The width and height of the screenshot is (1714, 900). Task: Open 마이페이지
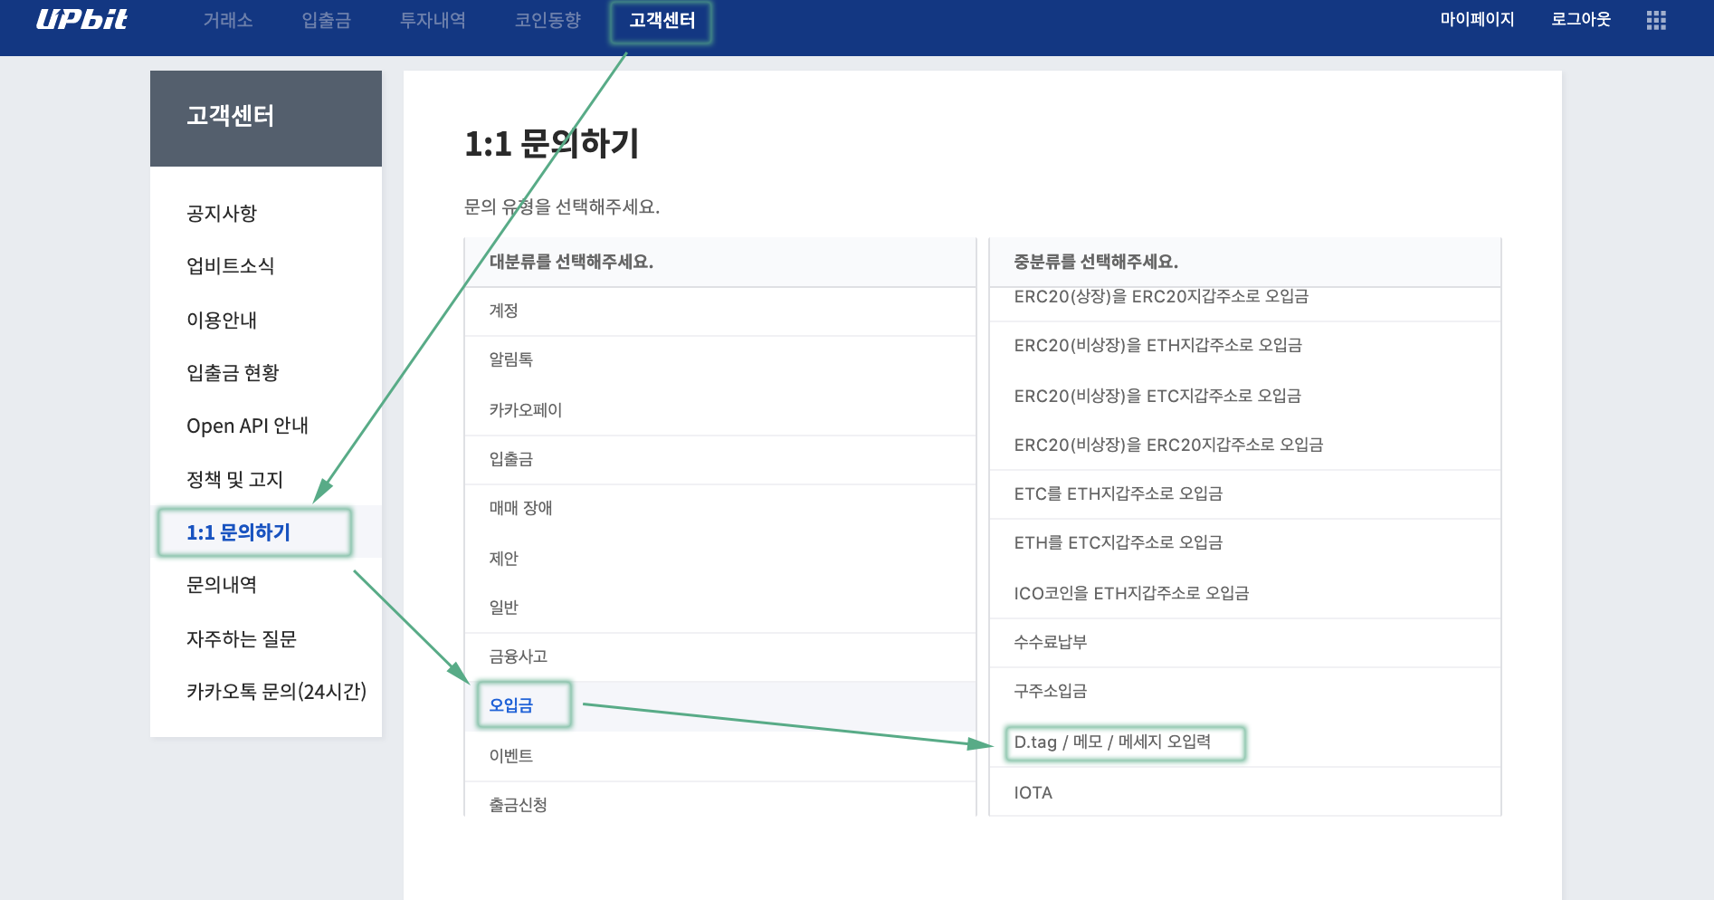1477,19
